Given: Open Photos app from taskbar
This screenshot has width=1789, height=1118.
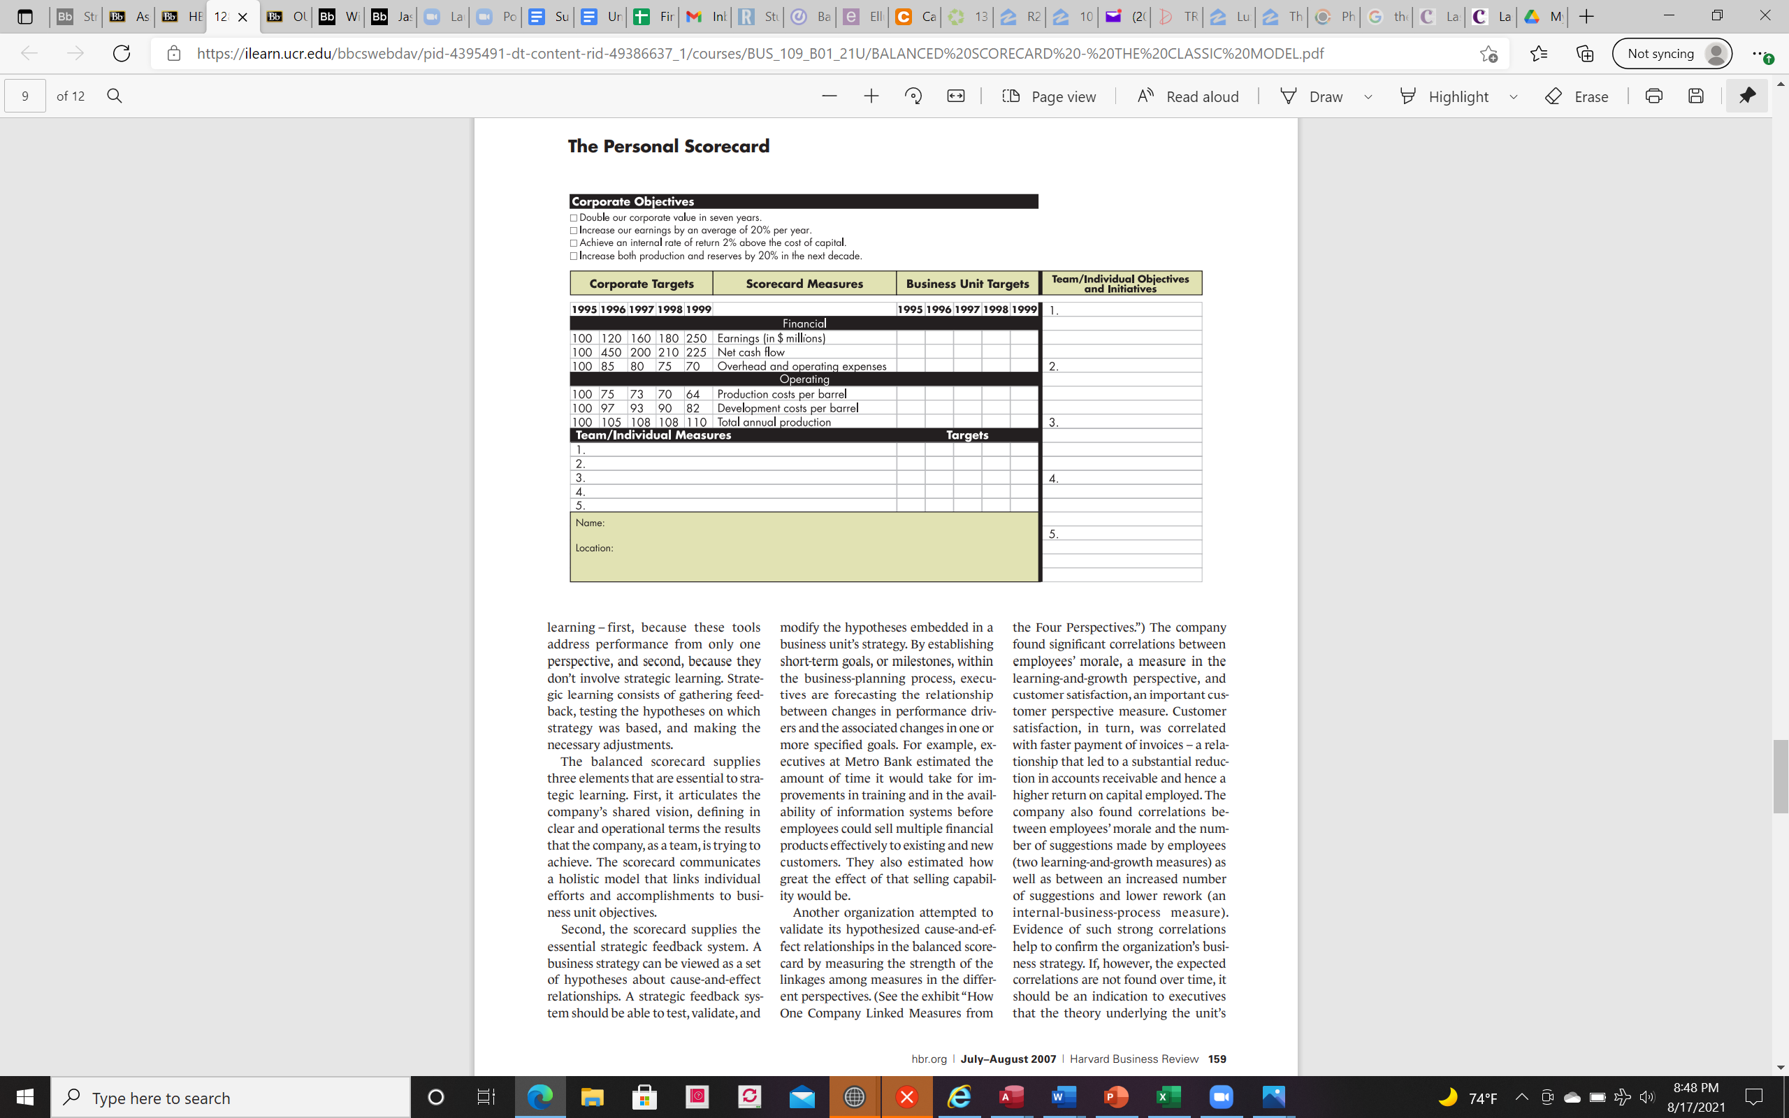Looking at the screenshot, I should click(1274, 1097).
